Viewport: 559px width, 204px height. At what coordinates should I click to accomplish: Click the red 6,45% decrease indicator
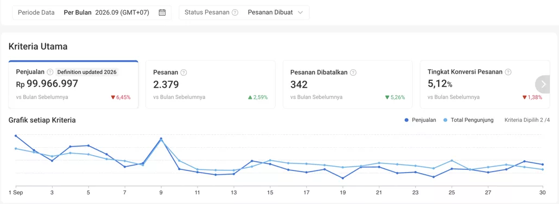120,97
